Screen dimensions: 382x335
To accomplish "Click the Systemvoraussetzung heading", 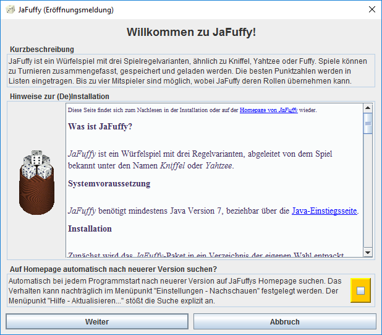I will (109, 184).
